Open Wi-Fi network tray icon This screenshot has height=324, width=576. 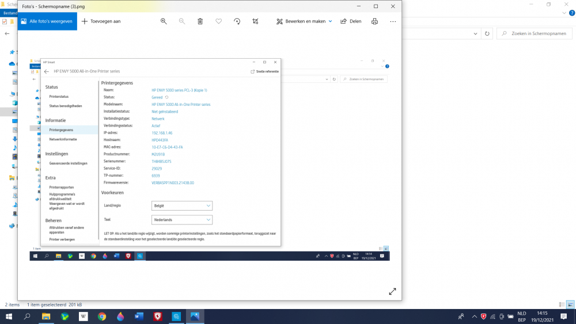(x=492, y=317)
